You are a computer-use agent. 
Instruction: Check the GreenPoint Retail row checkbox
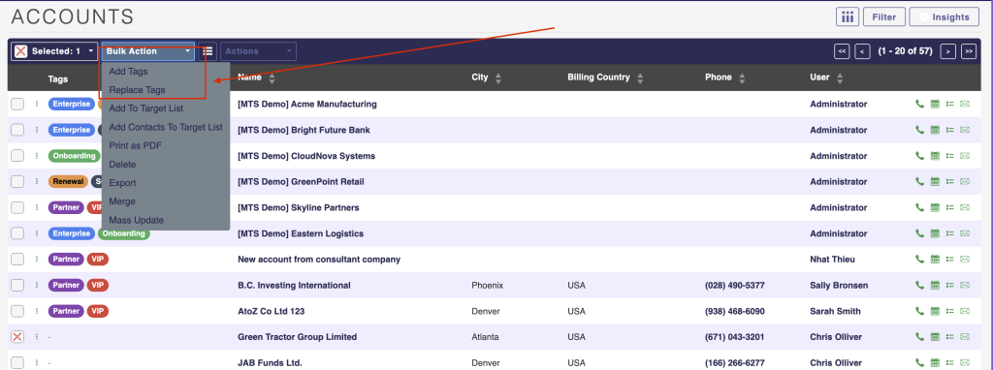(17, 181)
